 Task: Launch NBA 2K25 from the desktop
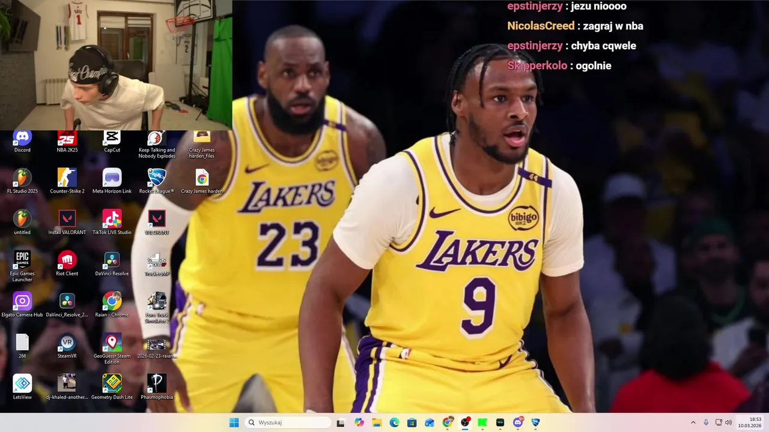tap(67, 141)
